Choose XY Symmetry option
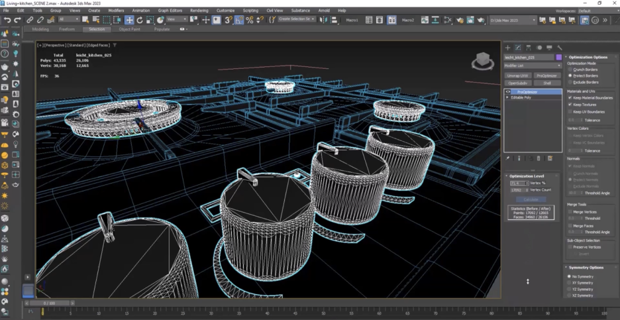This screenshot has height=320, width=620. pyautogui.click(x=568, y=283)
